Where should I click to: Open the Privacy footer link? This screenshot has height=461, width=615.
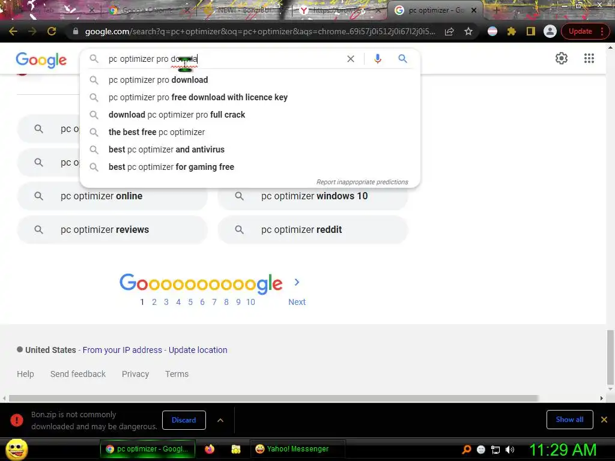coord(135,374)
